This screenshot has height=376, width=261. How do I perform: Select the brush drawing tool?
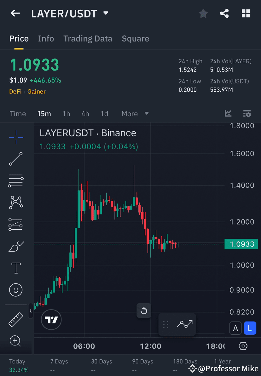tap(16, 246)
